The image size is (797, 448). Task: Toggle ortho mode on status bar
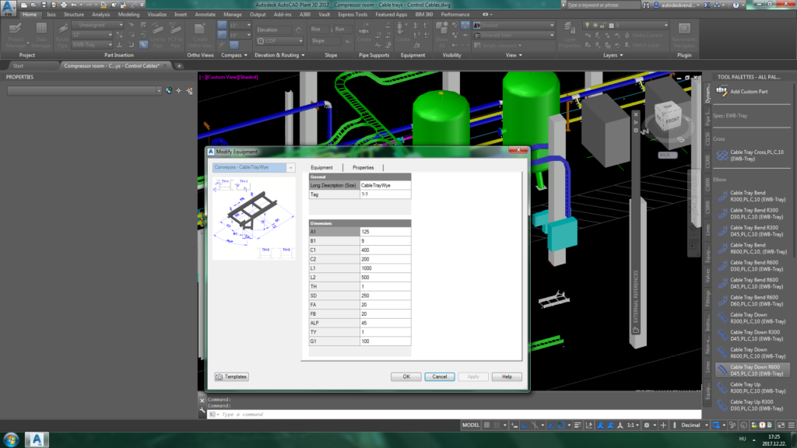(x=525, y=425)
